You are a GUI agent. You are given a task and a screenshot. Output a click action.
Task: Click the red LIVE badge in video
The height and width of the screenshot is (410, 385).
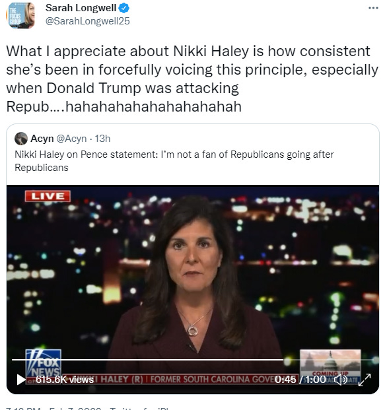click(48, 196)
